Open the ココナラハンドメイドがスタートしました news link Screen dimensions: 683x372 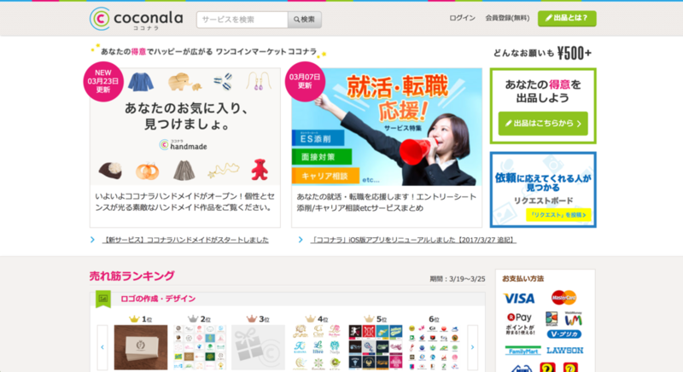[x=185, y=240]
